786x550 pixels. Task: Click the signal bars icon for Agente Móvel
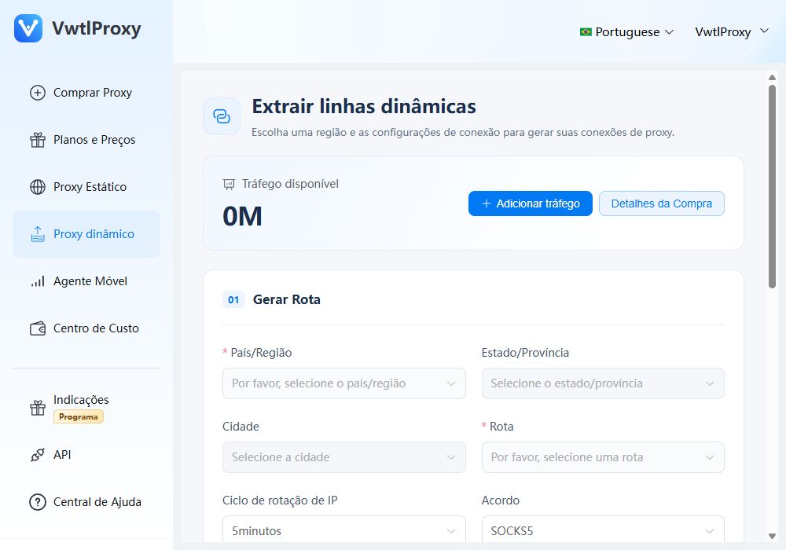38,281
